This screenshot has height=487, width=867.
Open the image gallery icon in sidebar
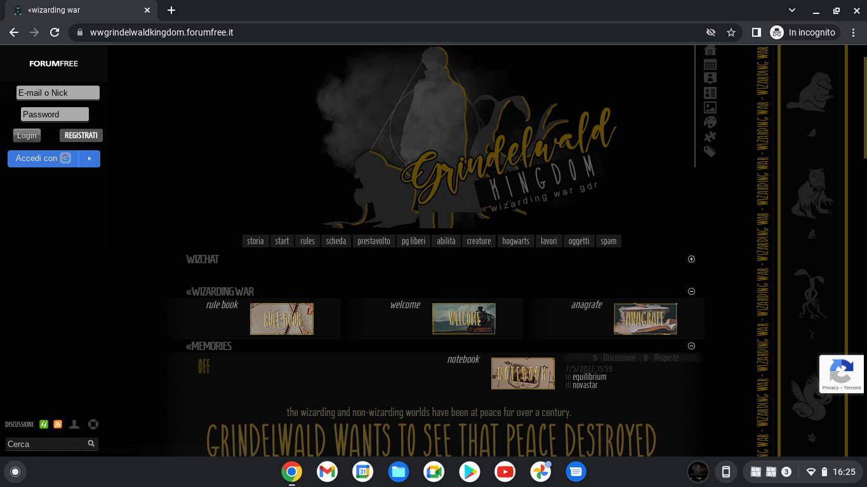(710, 108)
